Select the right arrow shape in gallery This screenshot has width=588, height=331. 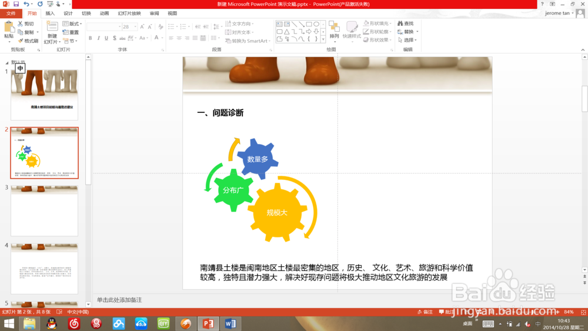click(x=309, y=32)
